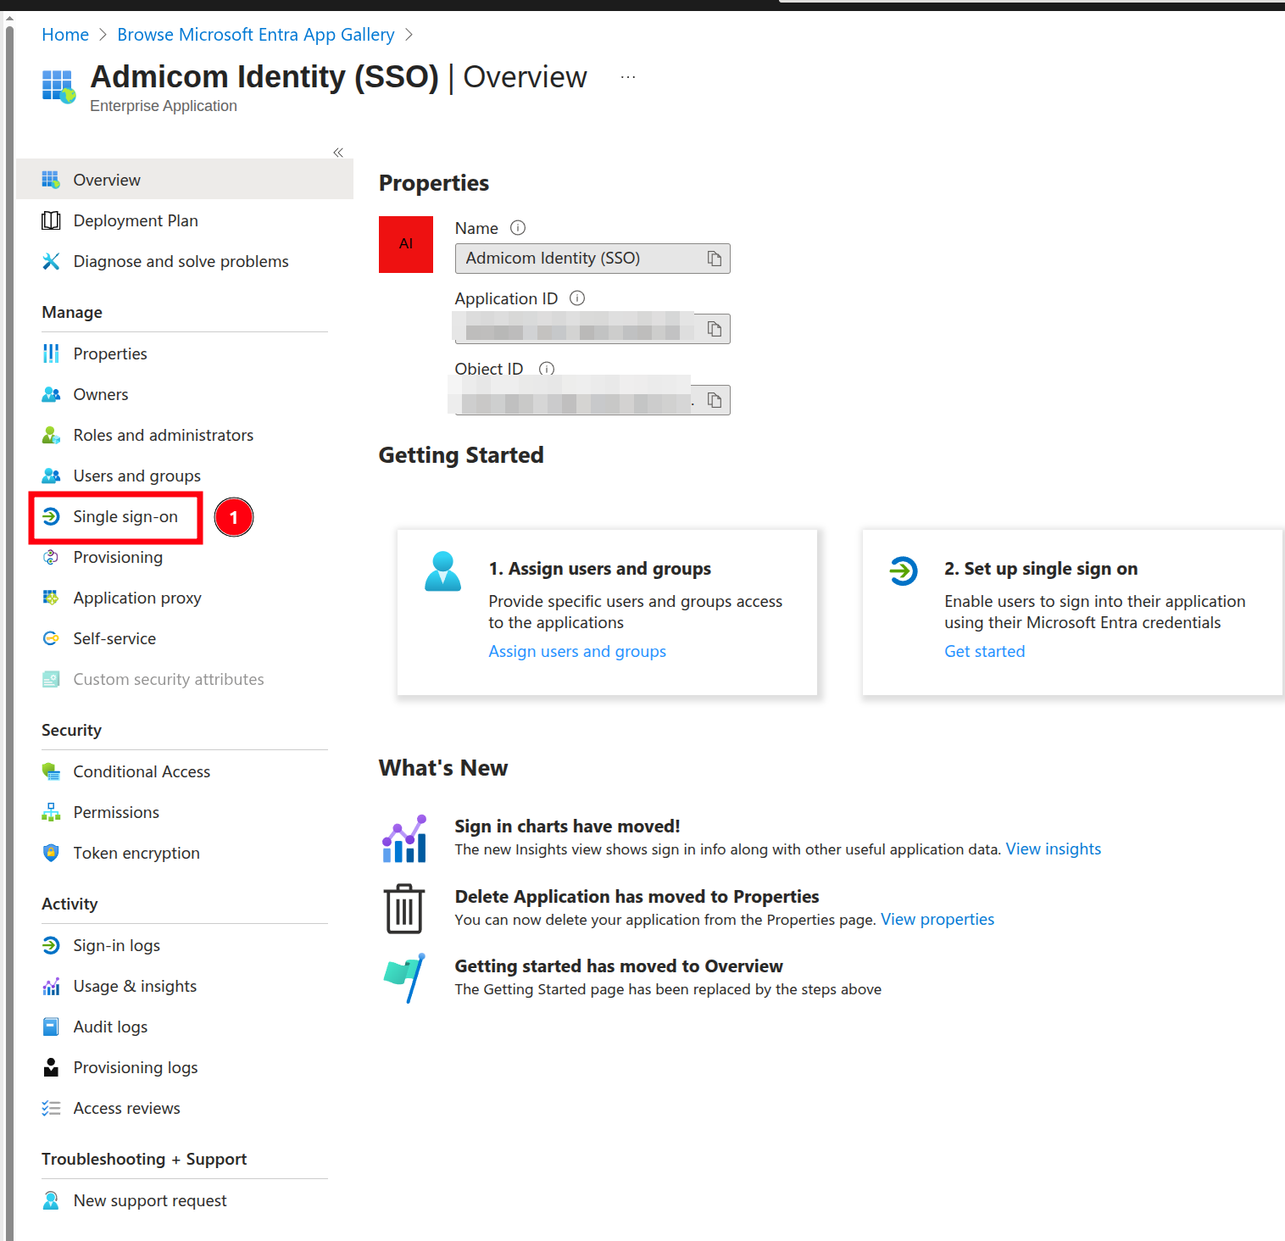This screenshot has height=1241, width=1285.
Task: Click the Delete Application trash icon
Action: (x=404, y=909)
